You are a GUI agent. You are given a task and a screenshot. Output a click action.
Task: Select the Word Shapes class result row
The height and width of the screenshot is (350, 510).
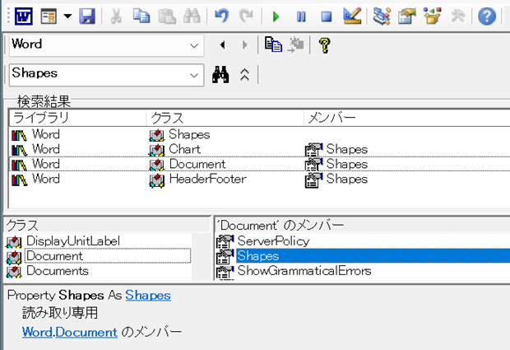tap(260, 134)
